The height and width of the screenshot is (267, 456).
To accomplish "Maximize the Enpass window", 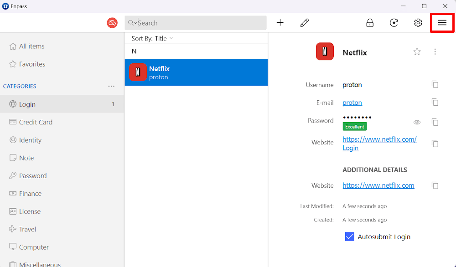I will pos(424,6).
